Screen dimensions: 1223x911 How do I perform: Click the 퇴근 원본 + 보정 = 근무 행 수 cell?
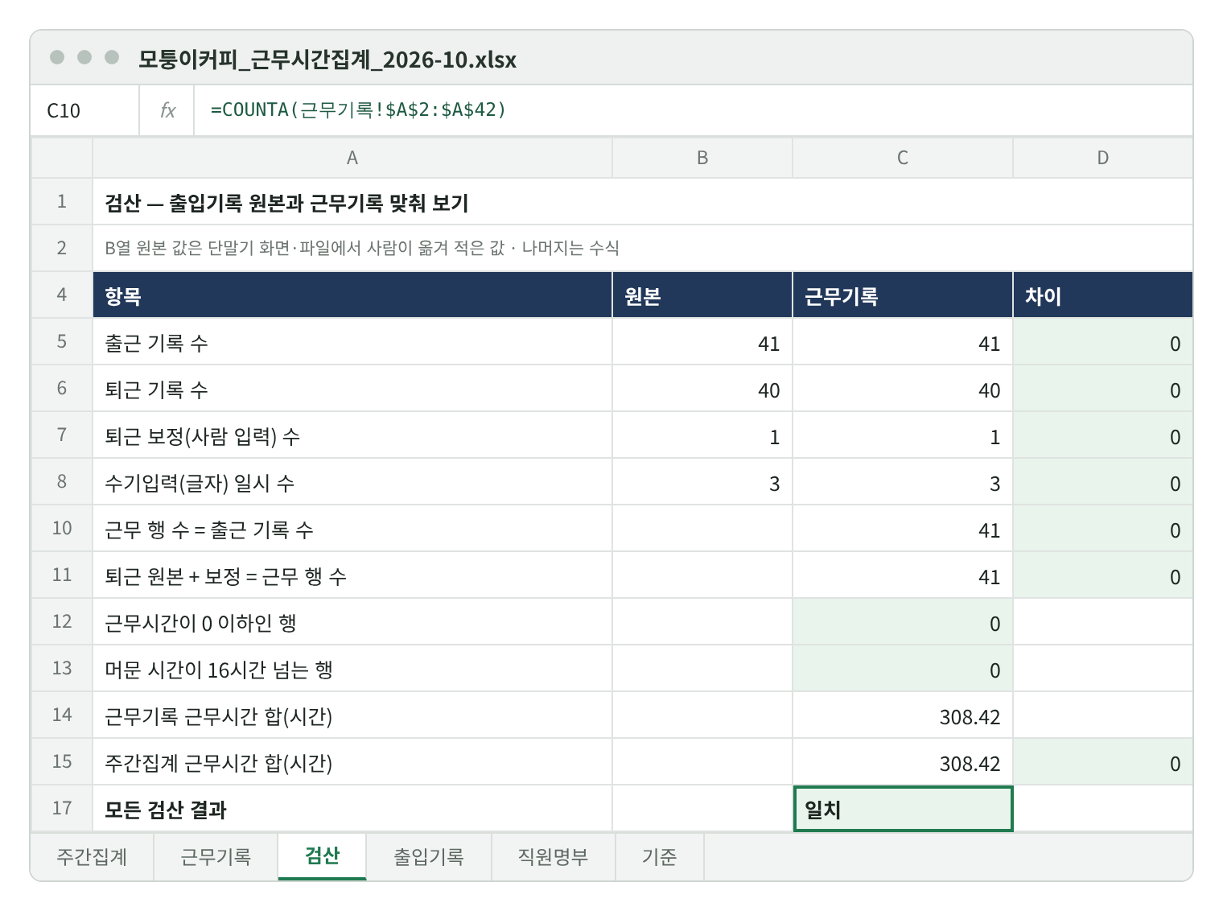pos(352,575)
